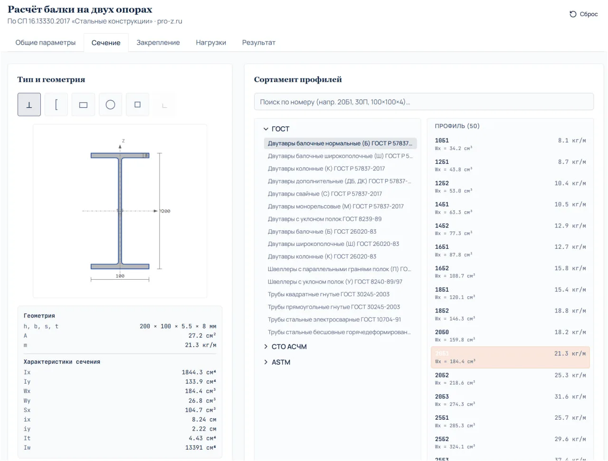Choose profile 20Б2 (25.3 кг/м)
The image size is (608, 461).
[510, 378]
